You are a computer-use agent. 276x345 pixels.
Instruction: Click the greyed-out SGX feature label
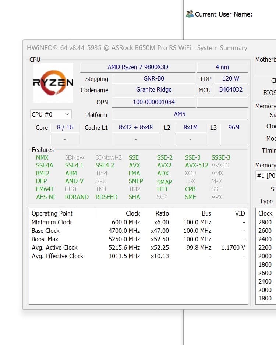(x=162, y=197)
